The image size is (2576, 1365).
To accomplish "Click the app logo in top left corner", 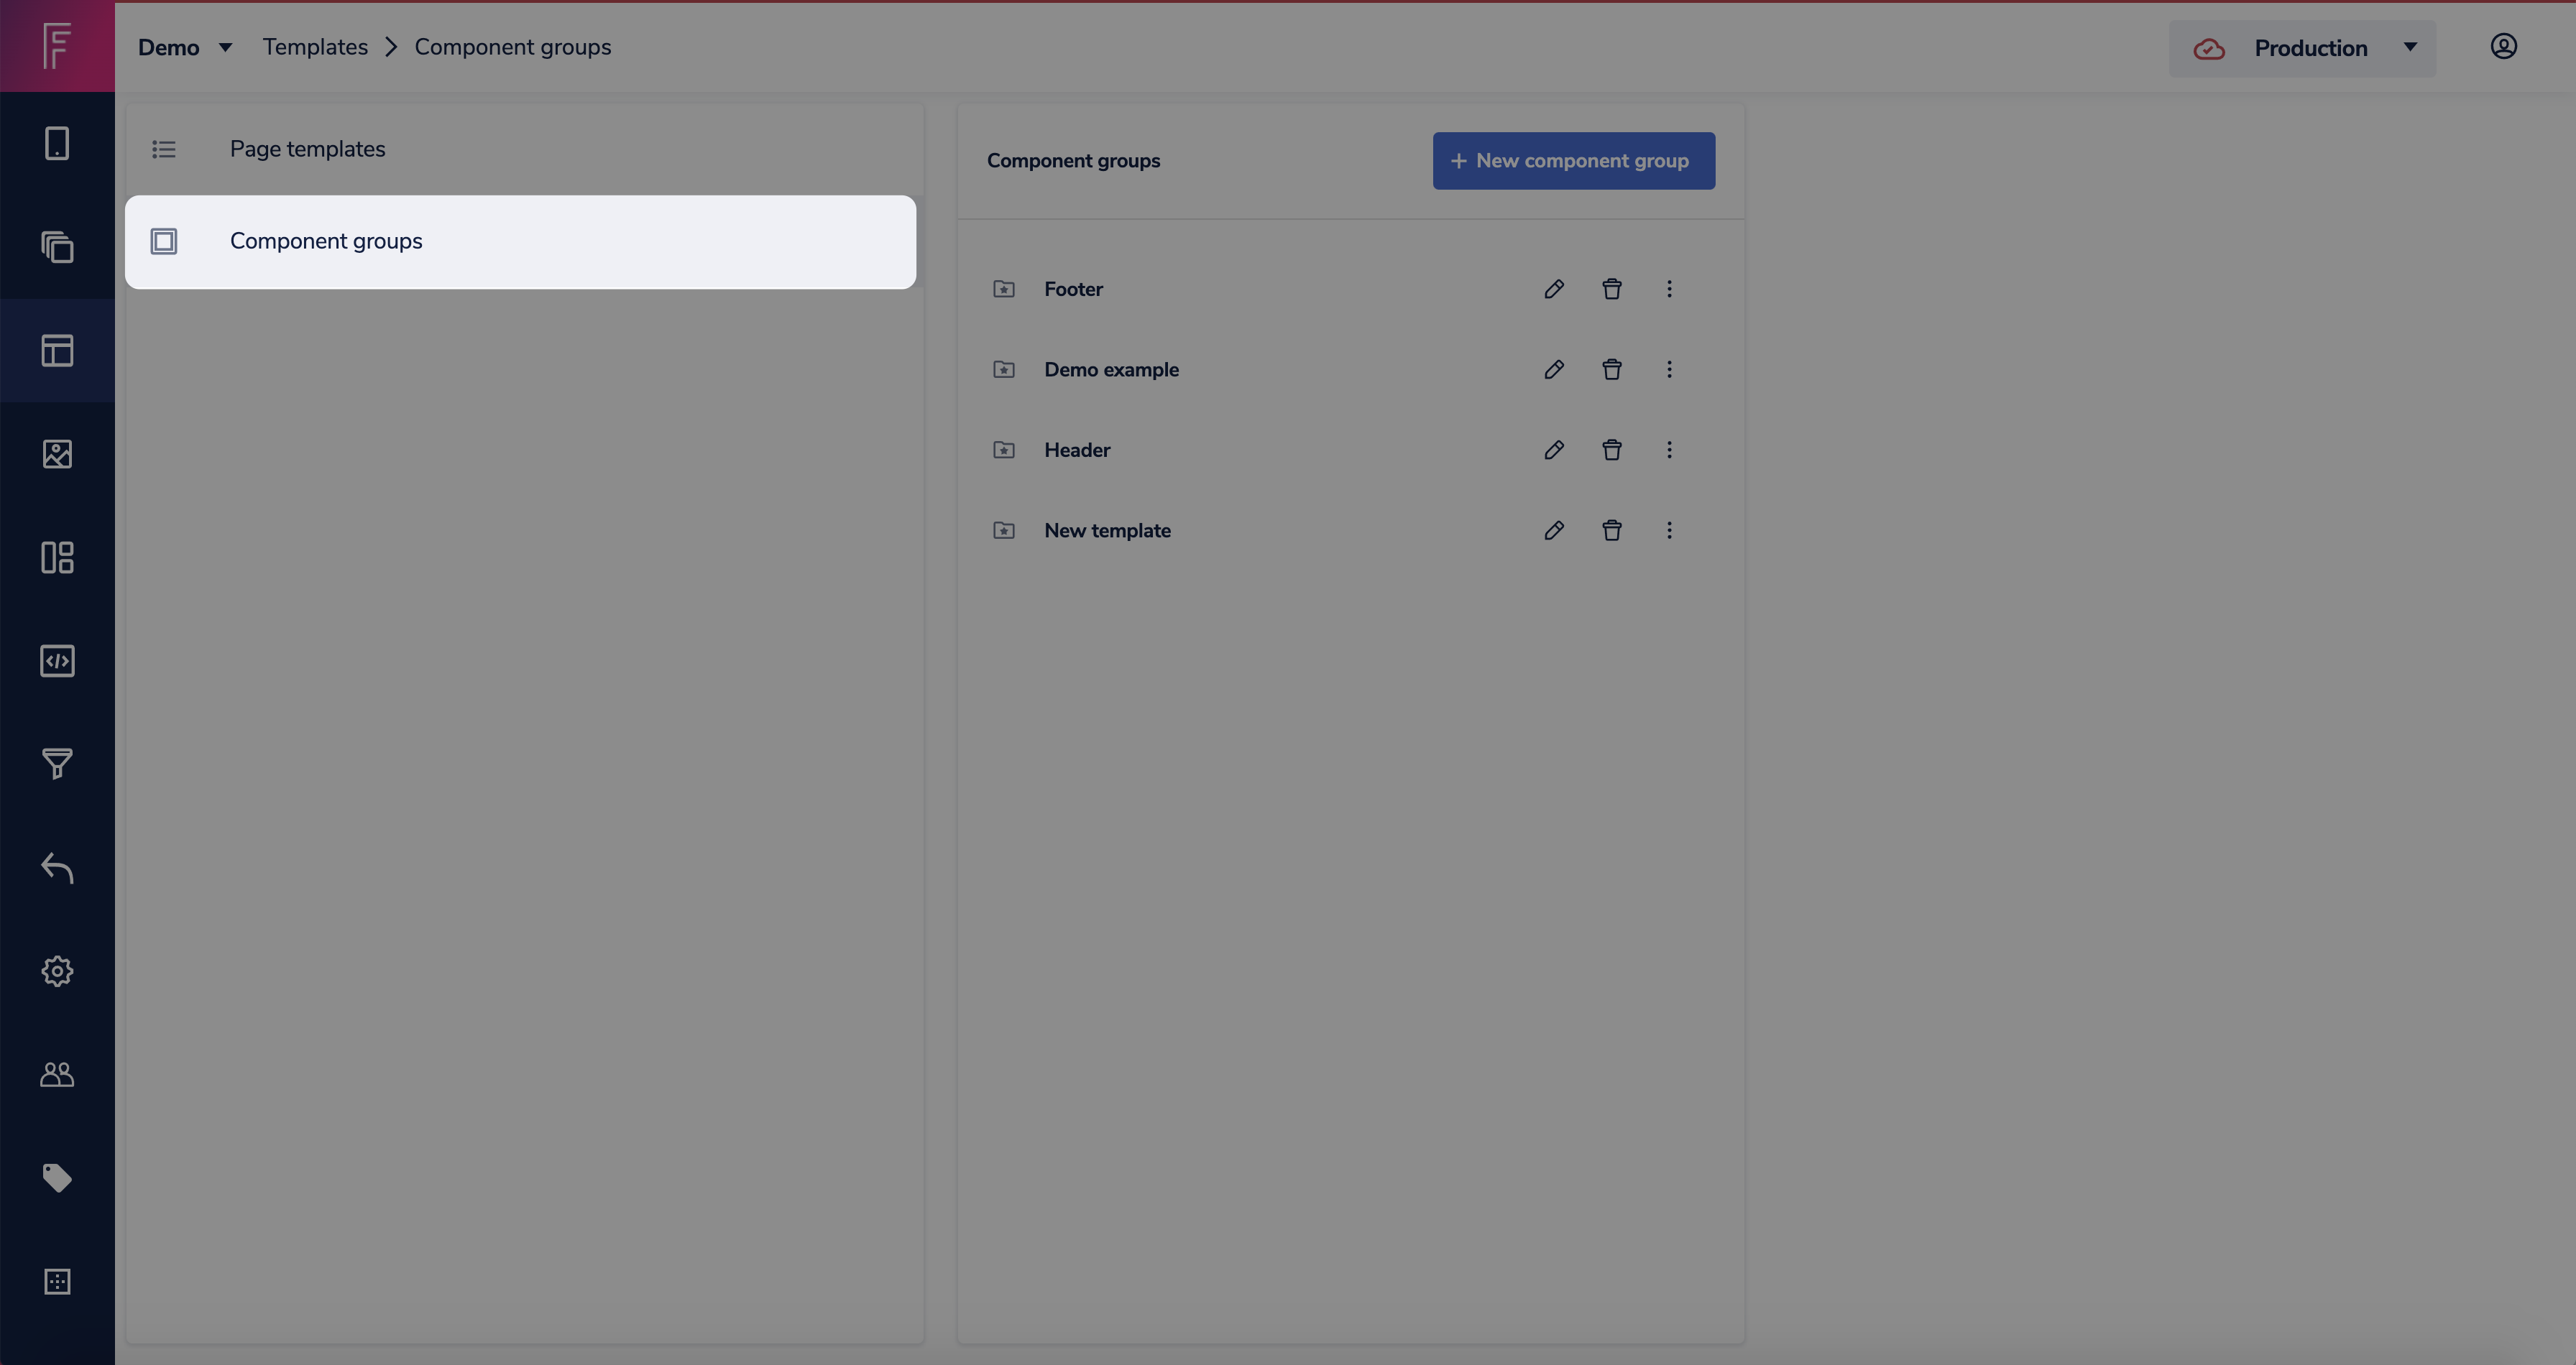I will (57, 45).
